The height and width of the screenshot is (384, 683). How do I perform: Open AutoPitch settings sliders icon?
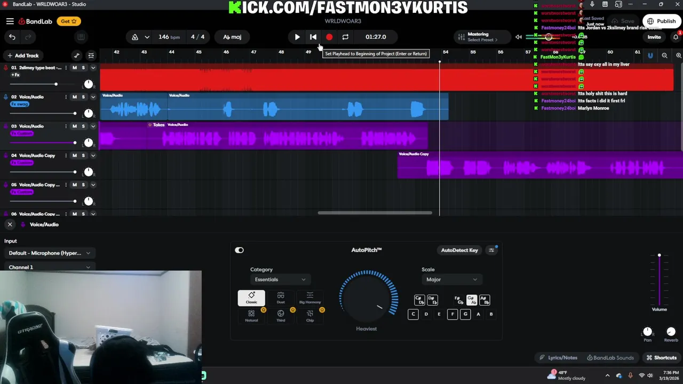tap(491, 250)
